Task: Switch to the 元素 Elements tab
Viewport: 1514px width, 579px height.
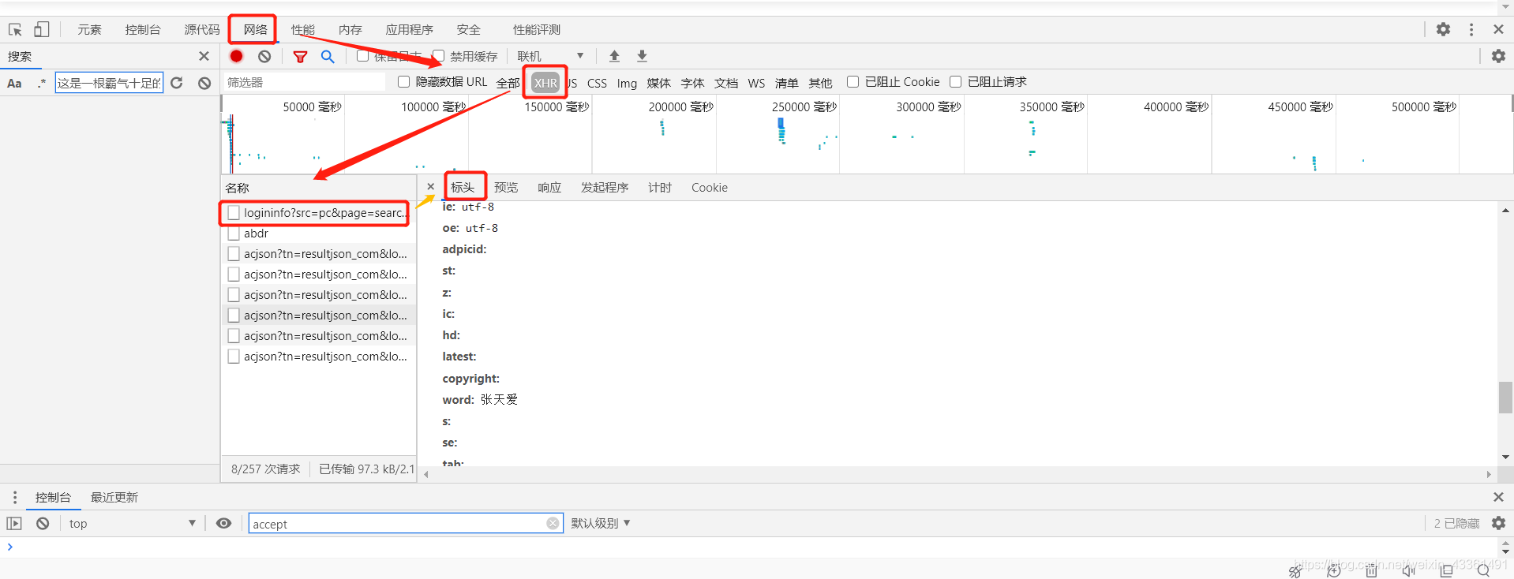Action: 89,29
